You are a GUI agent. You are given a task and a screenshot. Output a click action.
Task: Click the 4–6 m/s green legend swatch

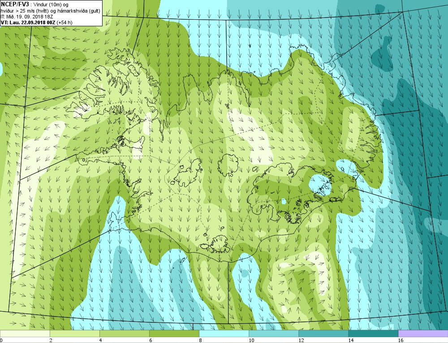click(x=124, y=334)
